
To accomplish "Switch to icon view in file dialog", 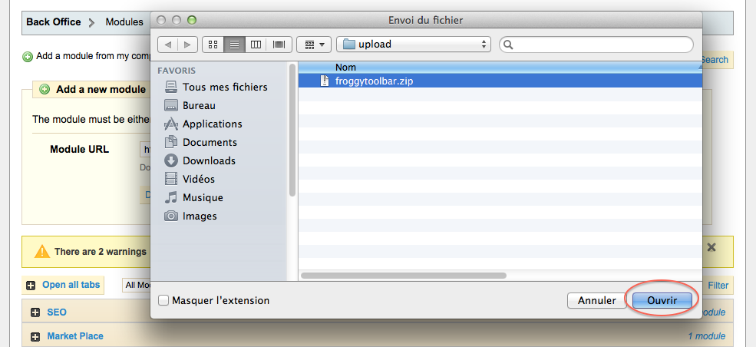I will (213, 45).
